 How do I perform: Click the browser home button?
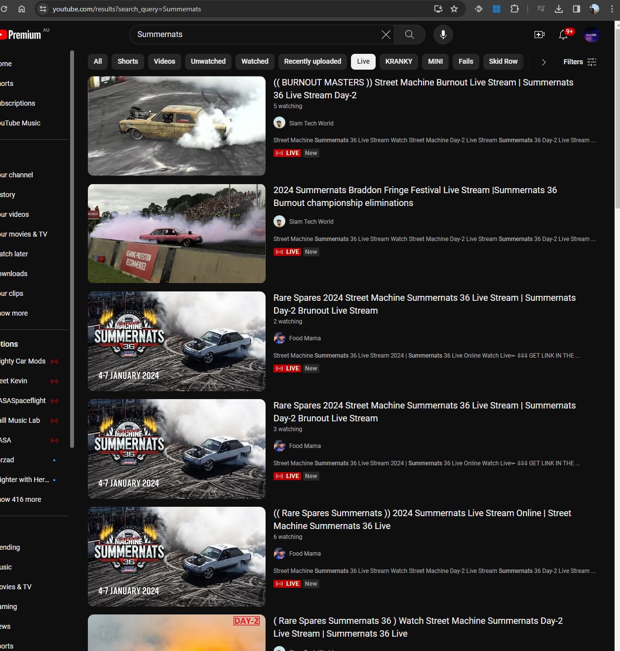pos(22,9)
